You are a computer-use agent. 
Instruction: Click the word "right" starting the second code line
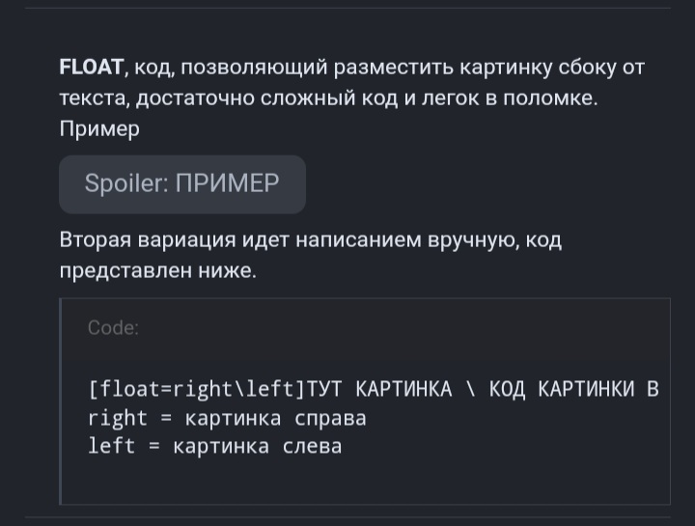(x=118, y=419)
